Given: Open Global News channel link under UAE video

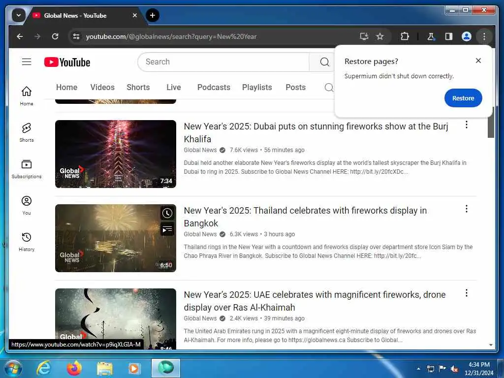Looking at the screenshot, I should [200, 318].
